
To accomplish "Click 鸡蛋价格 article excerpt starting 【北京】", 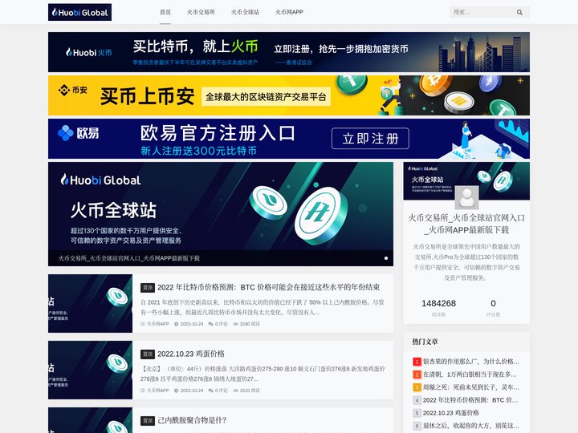I will click(263, 374).
